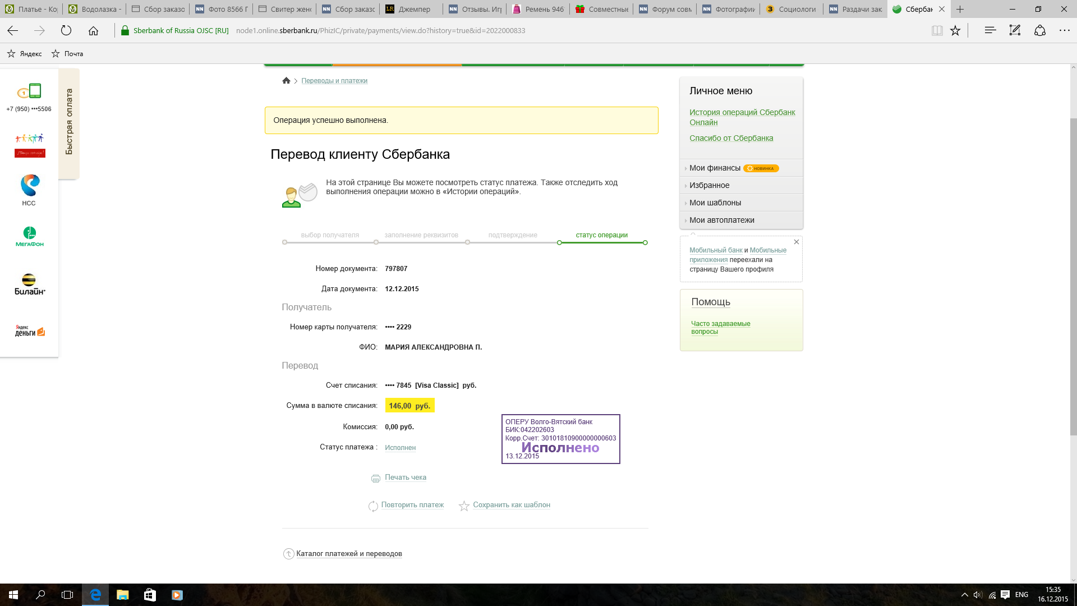Expand Мои автоплатежи section
Image resolution: width=1077 pixels, height=606 pixels.
tap(721, 220)
